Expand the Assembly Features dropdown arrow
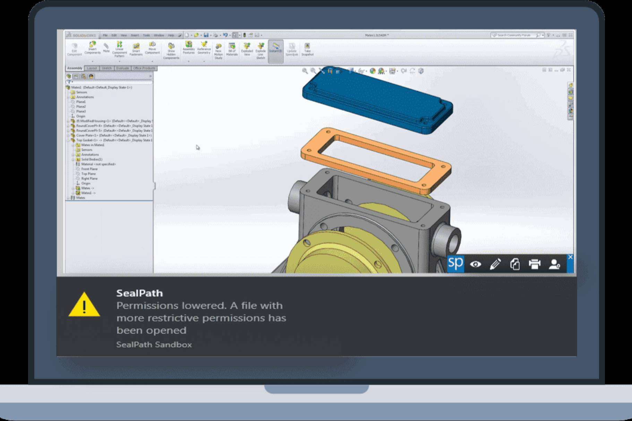 [x=189, y=61]
